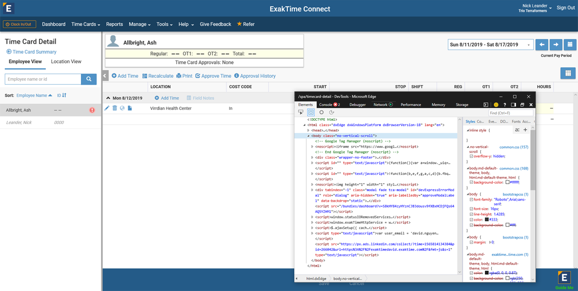This screenshot has height=291, width=578.
Task: Click the grid columns button above the HOURS column
Action: pos(568,73)
